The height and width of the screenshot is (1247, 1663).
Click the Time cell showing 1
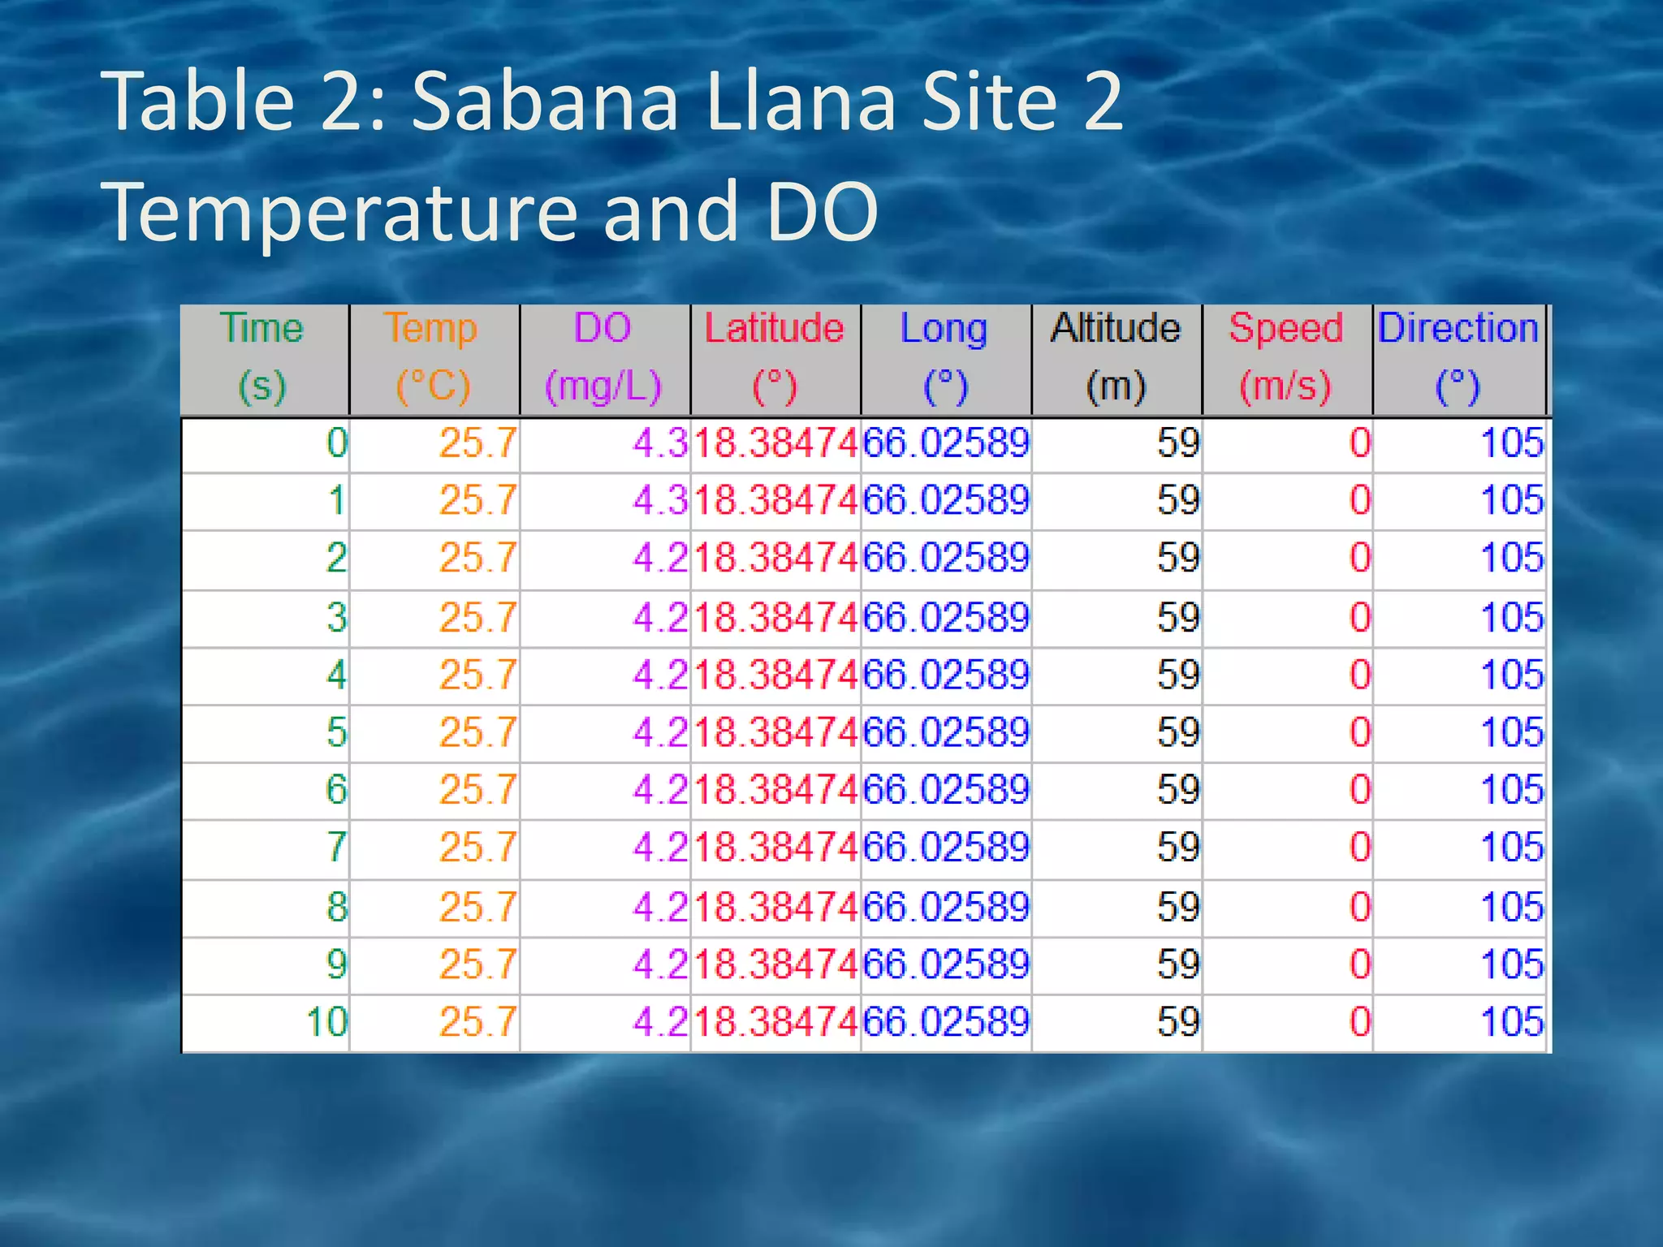(x=265, y=501)
